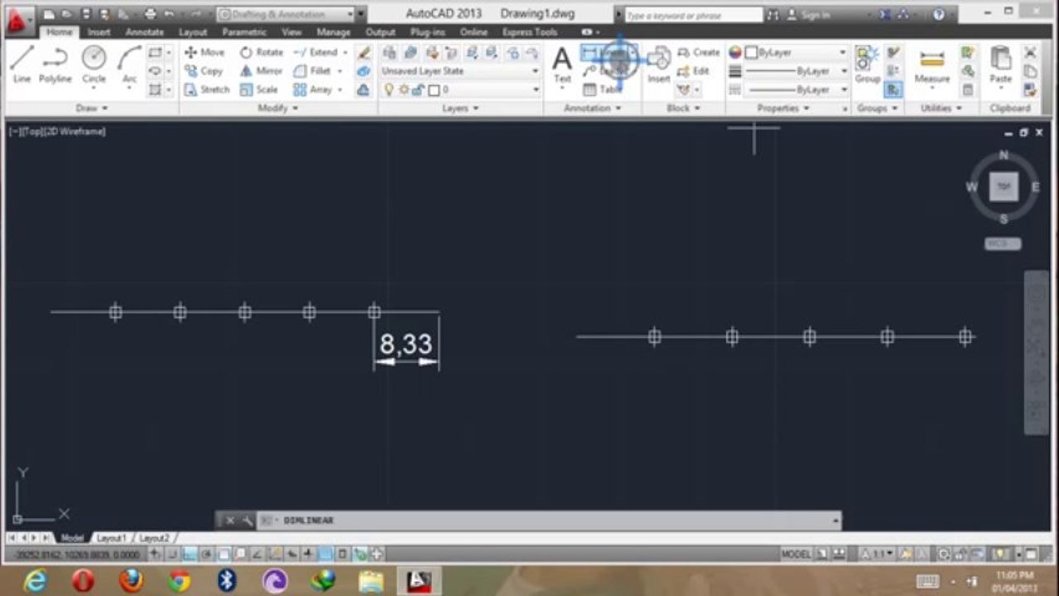Switch to the Manage ribbon tab
The height and width of the screenshot is (596, 1059).
pos(333,32)
